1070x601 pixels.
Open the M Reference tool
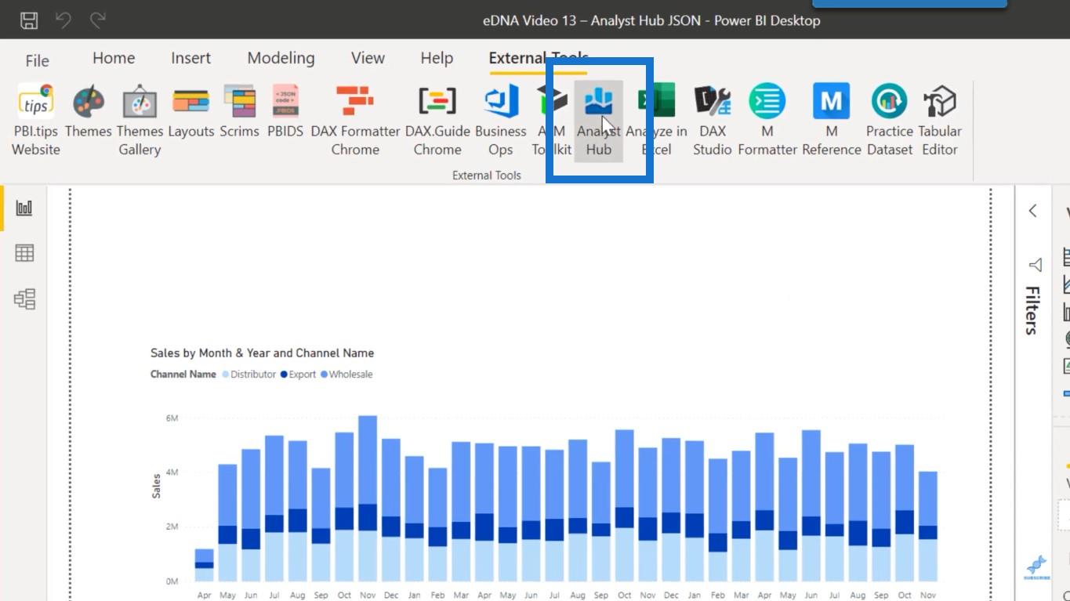pyautogui.click(x=832, y=120)
